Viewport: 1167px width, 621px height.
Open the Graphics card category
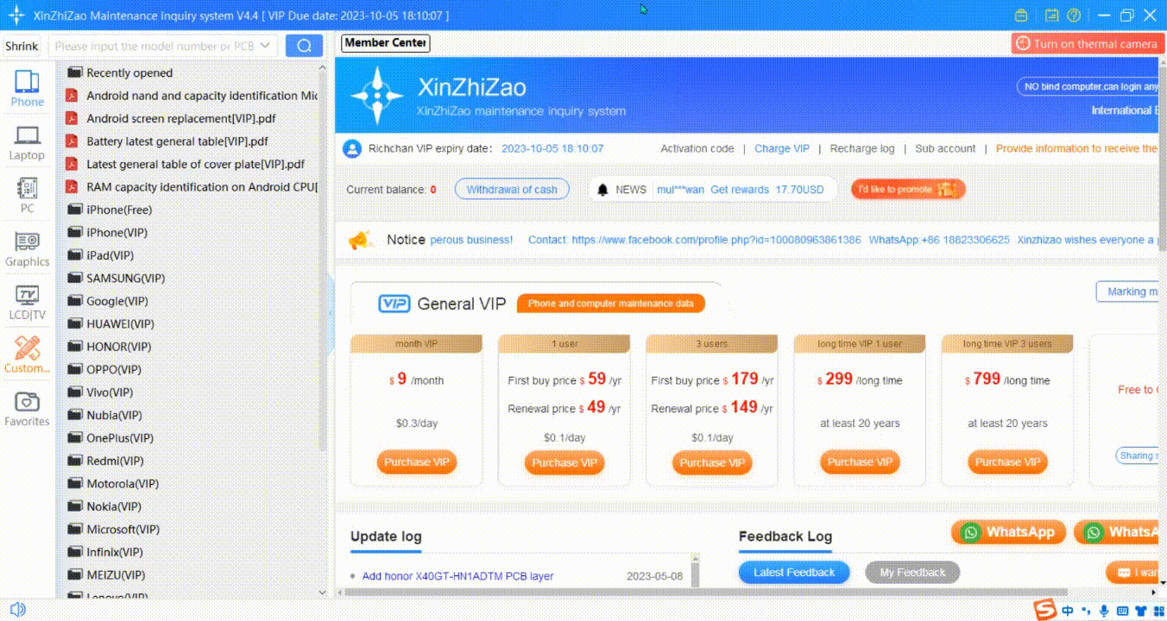(27, 248)
